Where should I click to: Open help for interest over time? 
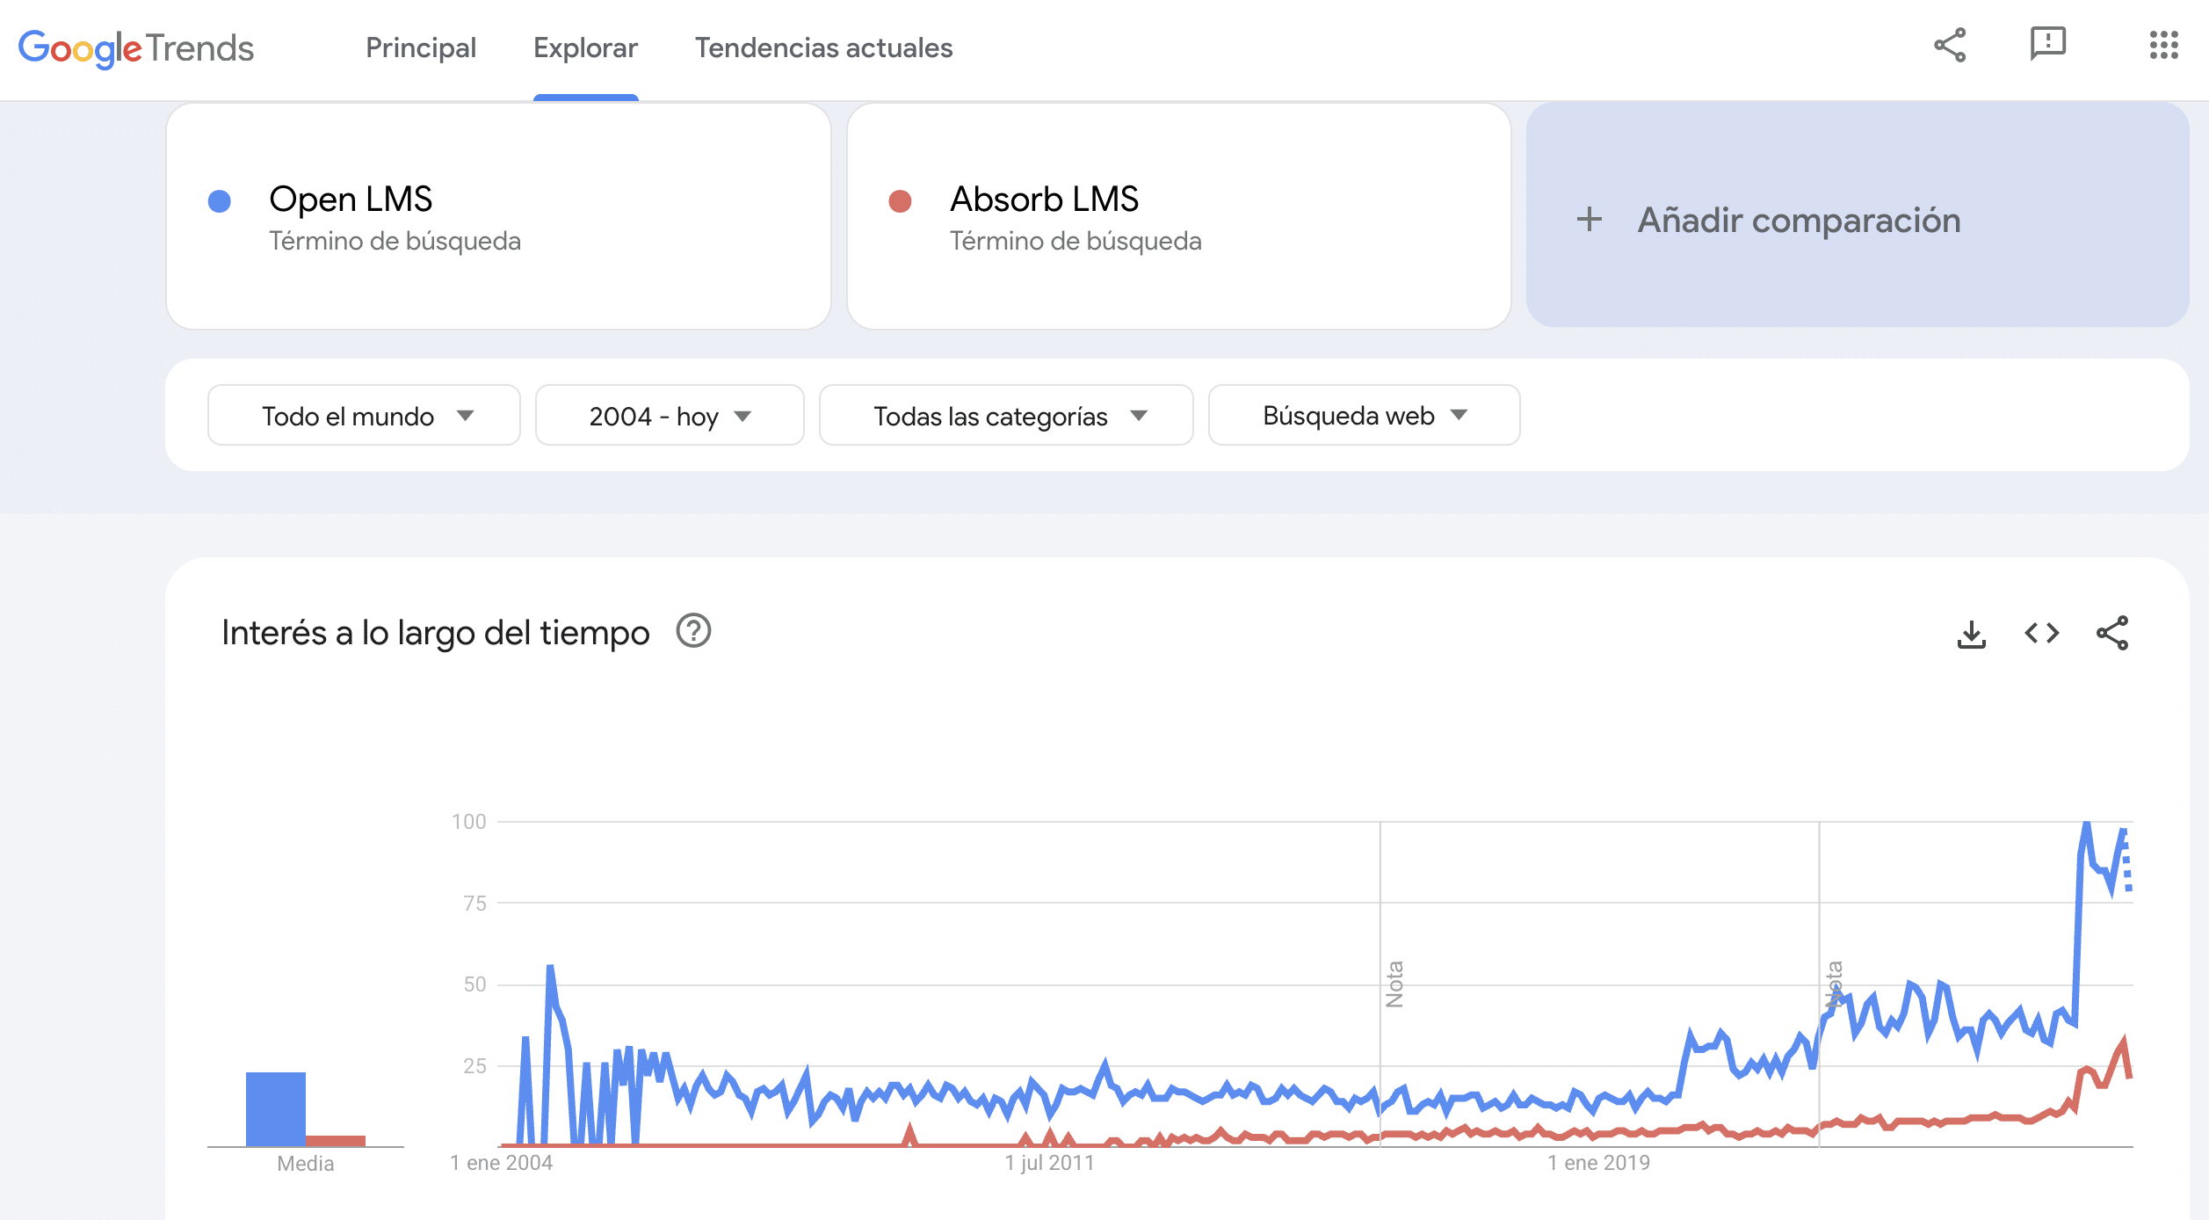[x=693, y=632]
